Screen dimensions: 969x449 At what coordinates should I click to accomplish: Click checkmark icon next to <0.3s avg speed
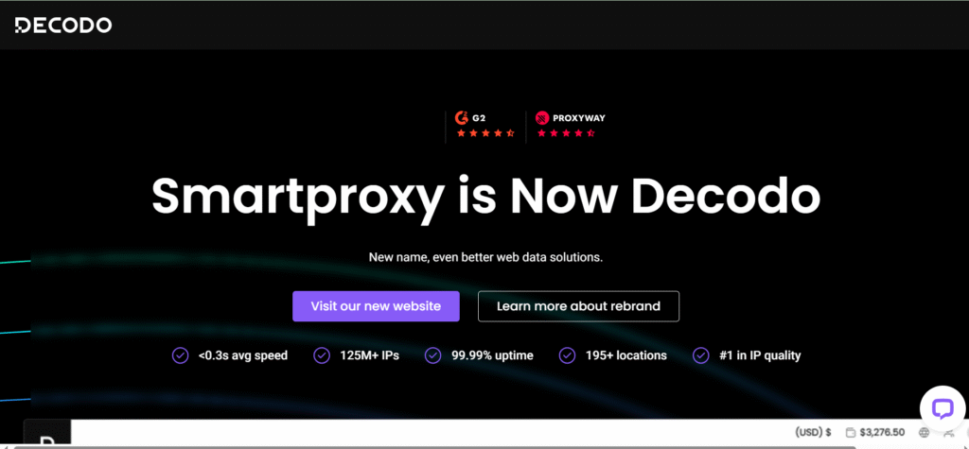point(180,355)
